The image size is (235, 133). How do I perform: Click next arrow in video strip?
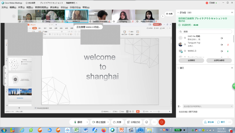click(163, 16)
